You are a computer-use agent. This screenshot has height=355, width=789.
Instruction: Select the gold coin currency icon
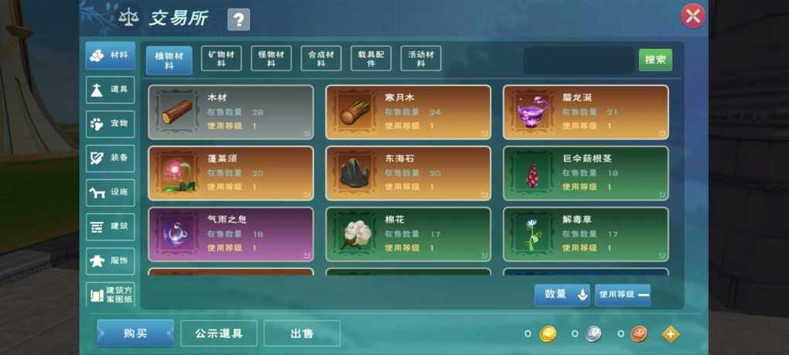pyautogui.click(x=548, y=334)
